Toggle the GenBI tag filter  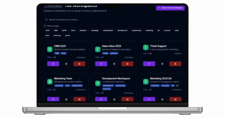tap(64, 30)
